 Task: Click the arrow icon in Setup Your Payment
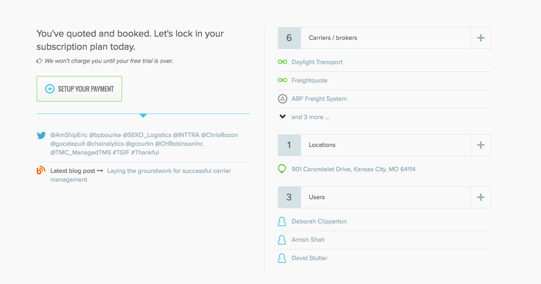[x=49, y=89]
